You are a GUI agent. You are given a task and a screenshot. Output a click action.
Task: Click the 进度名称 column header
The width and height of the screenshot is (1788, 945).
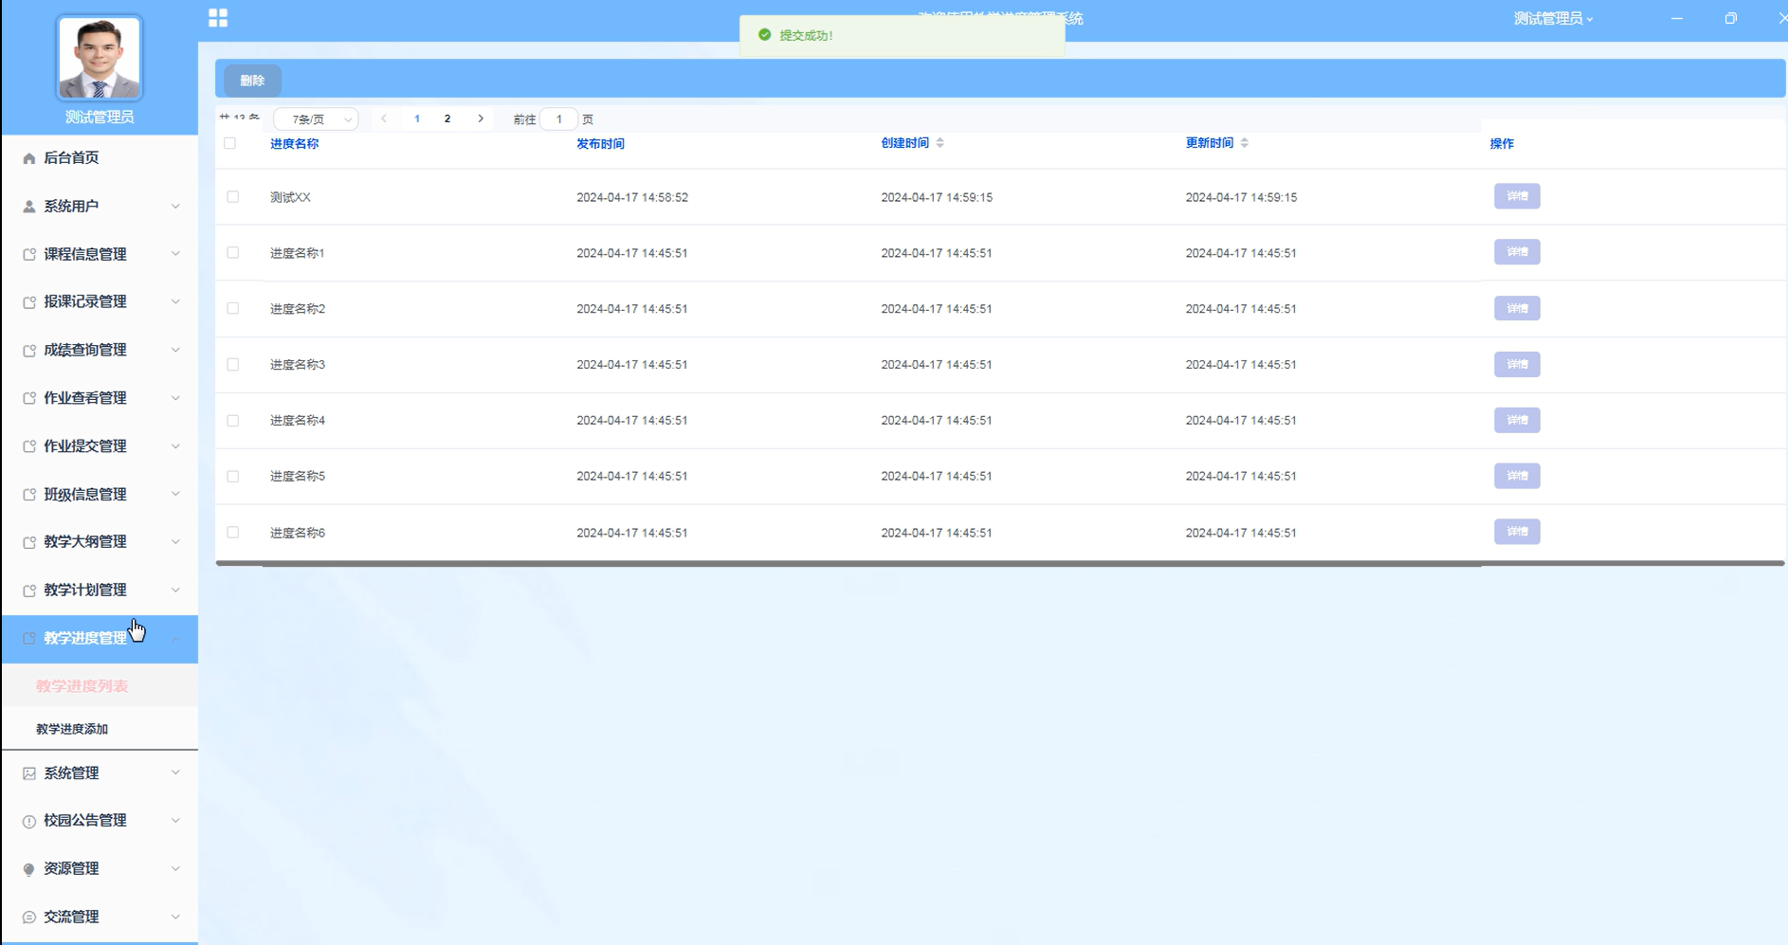point(294,144)
